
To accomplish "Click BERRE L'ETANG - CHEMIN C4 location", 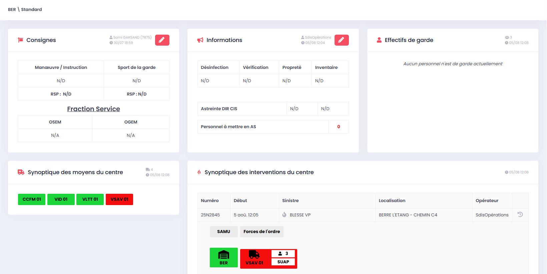I will (408, 215).
